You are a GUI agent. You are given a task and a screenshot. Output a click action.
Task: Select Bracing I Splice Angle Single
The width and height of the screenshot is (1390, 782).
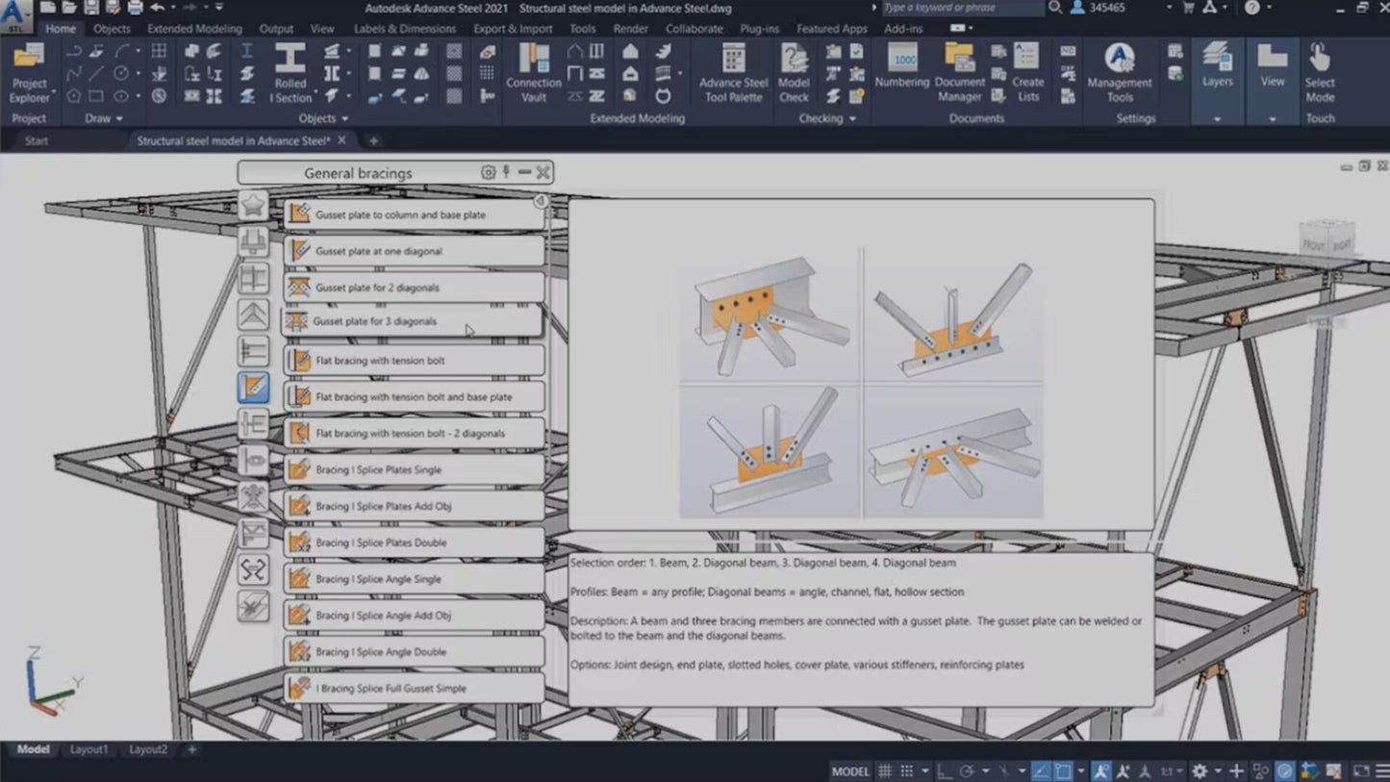(414, 579)
